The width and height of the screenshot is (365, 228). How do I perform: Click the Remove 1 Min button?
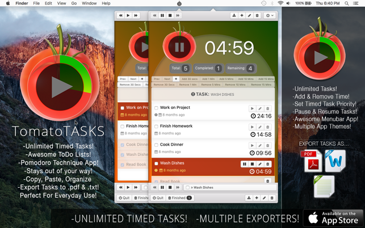188,85
